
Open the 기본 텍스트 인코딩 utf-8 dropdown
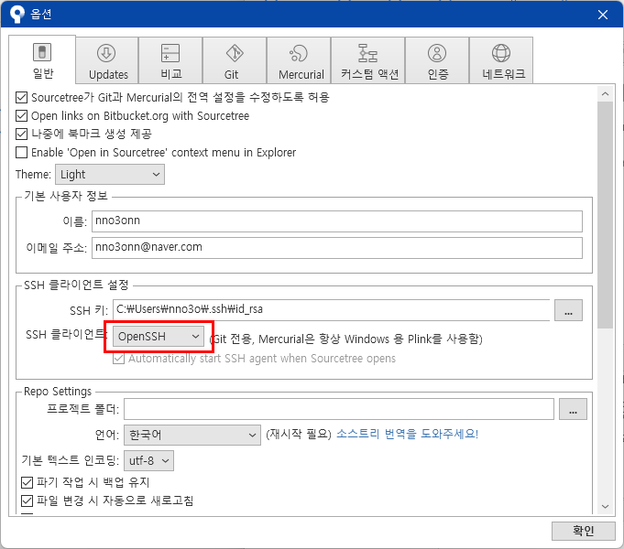click(148, 461)
